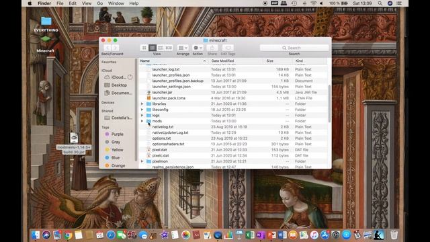This screenshot has width=430, height=242.
Task: Open the Arrange dropdown
Action: (183, 48)
